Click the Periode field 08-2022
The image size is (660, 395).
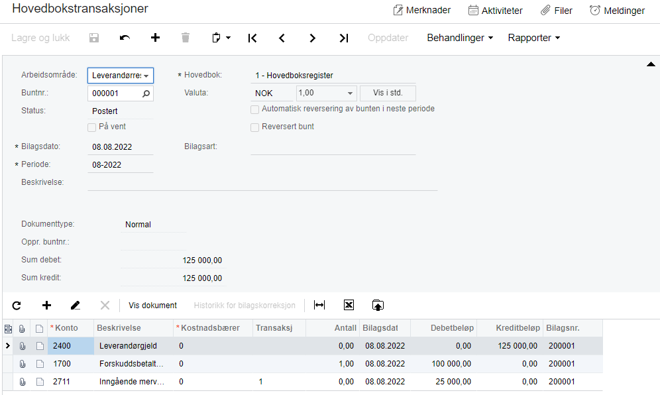[121, 164]
